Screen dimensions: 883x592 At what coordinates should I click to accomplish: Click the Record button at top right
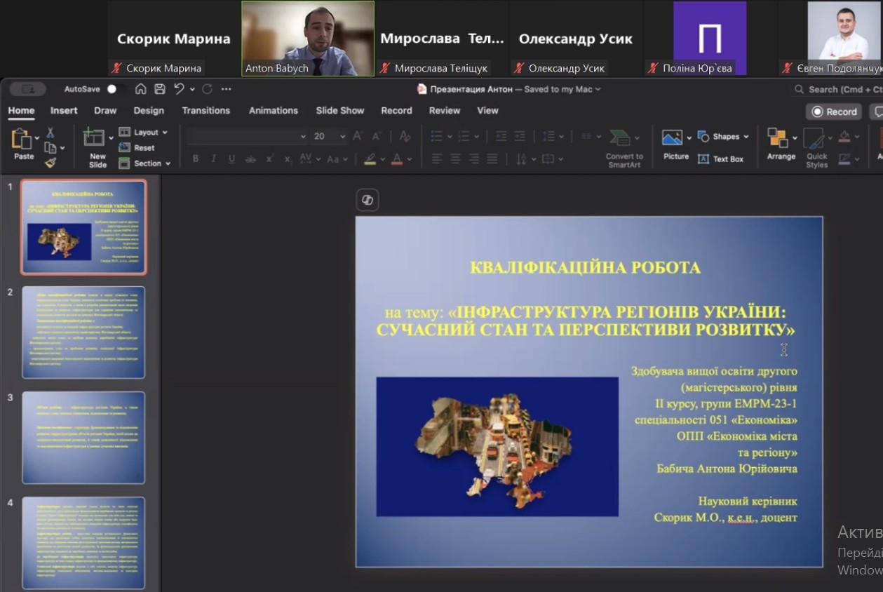pyautogui.click(x=835, y=112)
